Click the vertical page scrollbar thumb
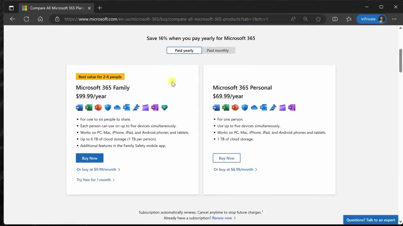The image size is (403, 226). tap(400, 61)
